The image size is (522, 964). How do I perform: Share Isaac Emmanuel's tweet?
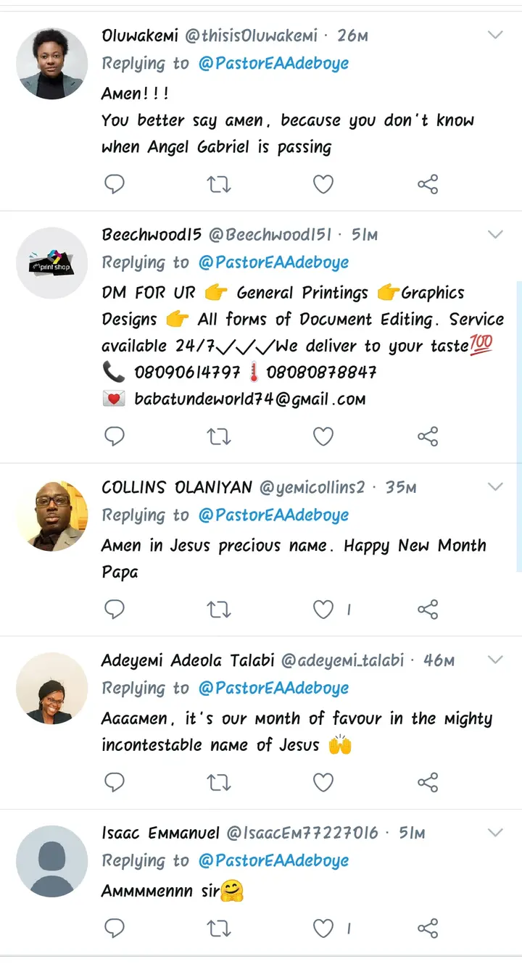428,928
